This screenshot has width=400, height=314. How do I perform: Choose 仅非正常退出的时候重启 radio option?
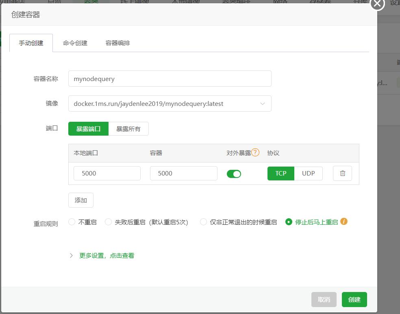click(x=204, y=222)
